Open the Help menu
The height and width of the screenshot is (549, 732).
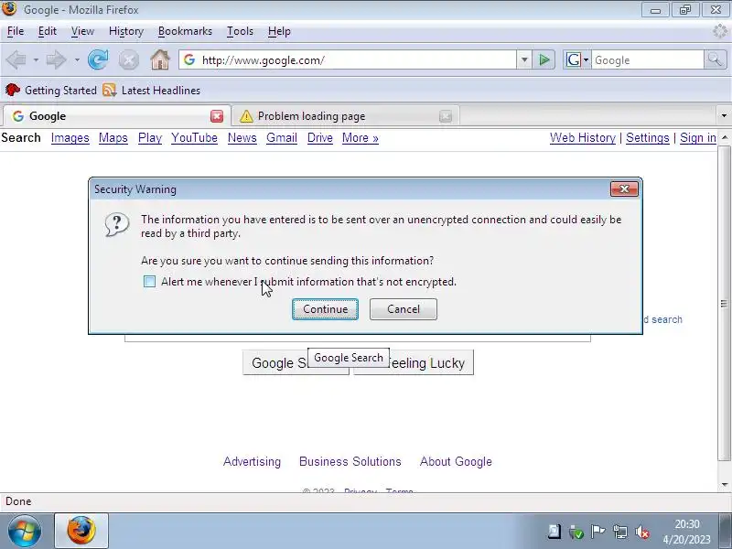(x=279, y=31)
